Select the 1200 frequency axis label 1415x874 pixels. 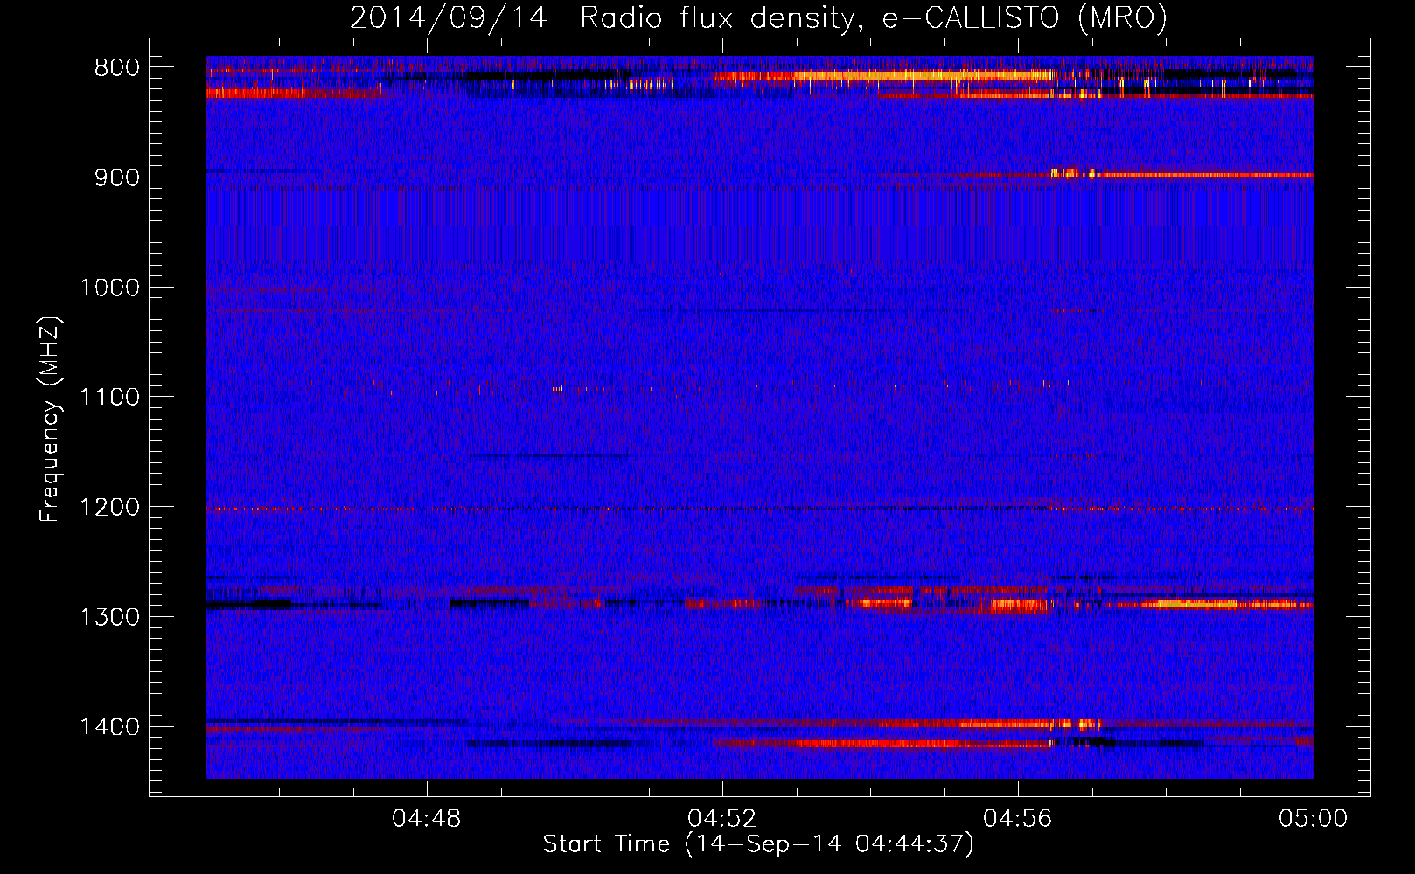pos(109,508)
